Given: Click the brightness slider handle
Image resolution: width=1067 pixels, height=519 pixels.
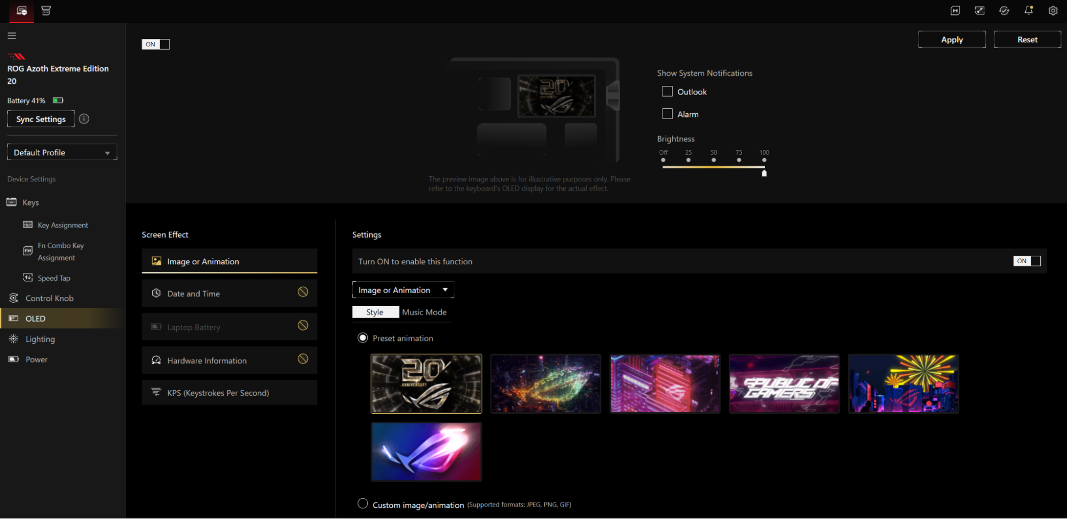Looking at the screenshot, I should (764, 172).
